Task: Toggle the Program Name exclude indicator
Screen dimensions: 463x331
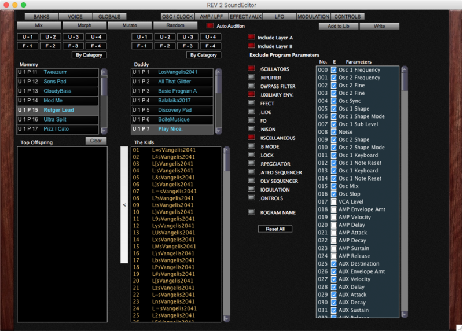Action: pyautogui.click(x=251, y=212)
